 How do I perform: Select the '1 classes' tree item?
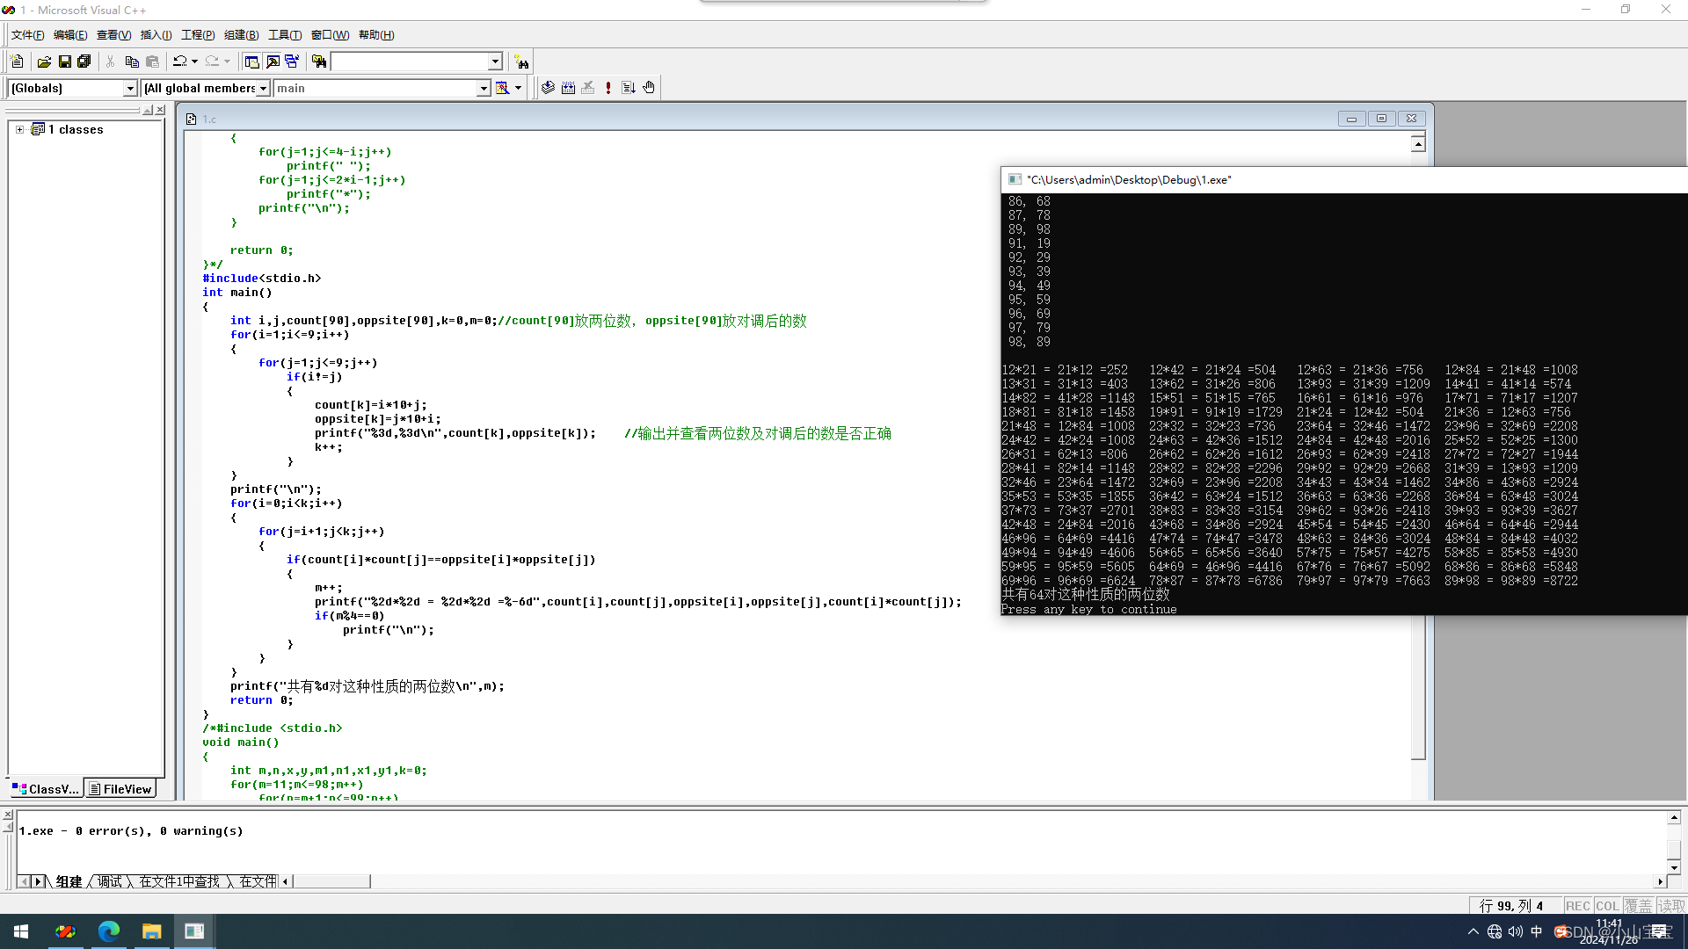76,129
